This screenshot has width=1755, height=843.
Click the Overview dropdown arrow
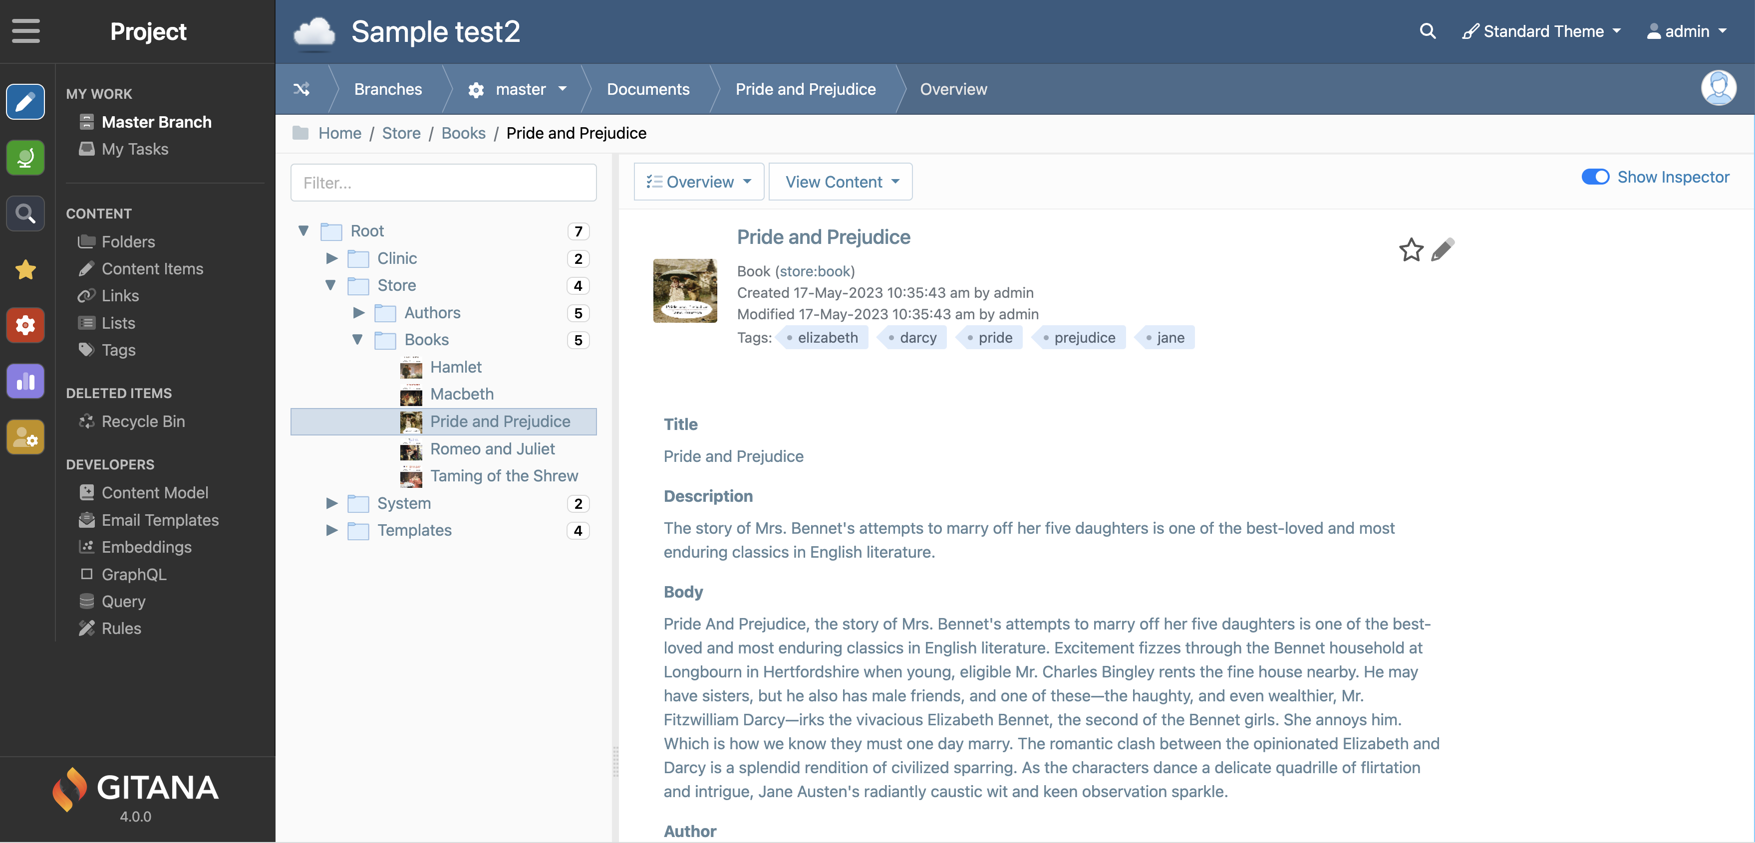point(748,180)
